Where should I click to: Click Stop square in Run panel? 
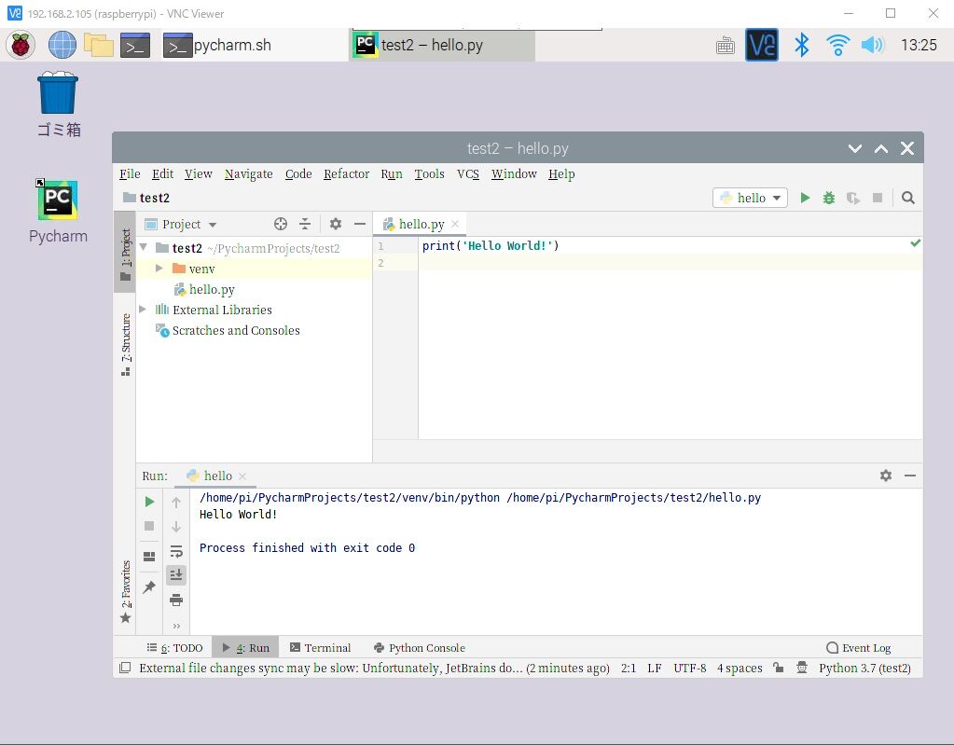click(x=149, y=526)
